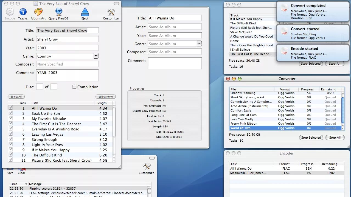Sort tracks by Length column header
This screenshot has width=351, height=197.
(104, 103)
